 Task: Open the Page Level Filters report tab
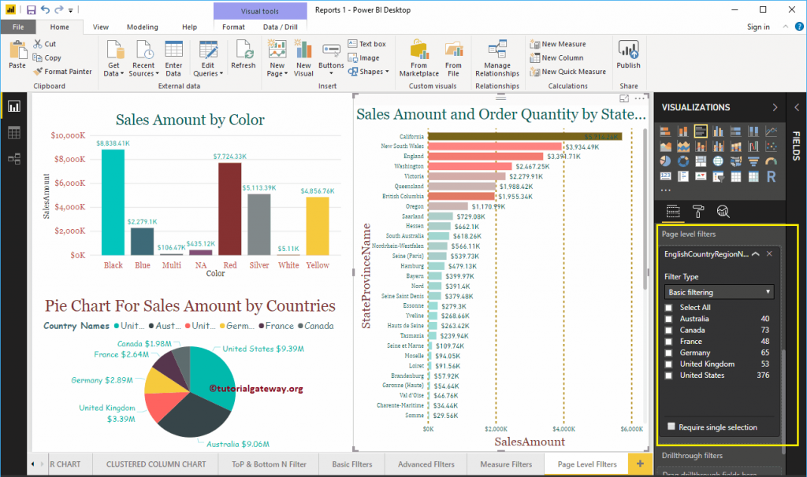point(586,464)
